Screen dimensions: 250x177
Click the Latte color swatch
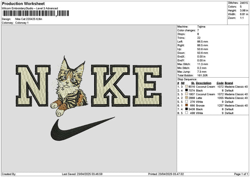click(x=186, y=98)
